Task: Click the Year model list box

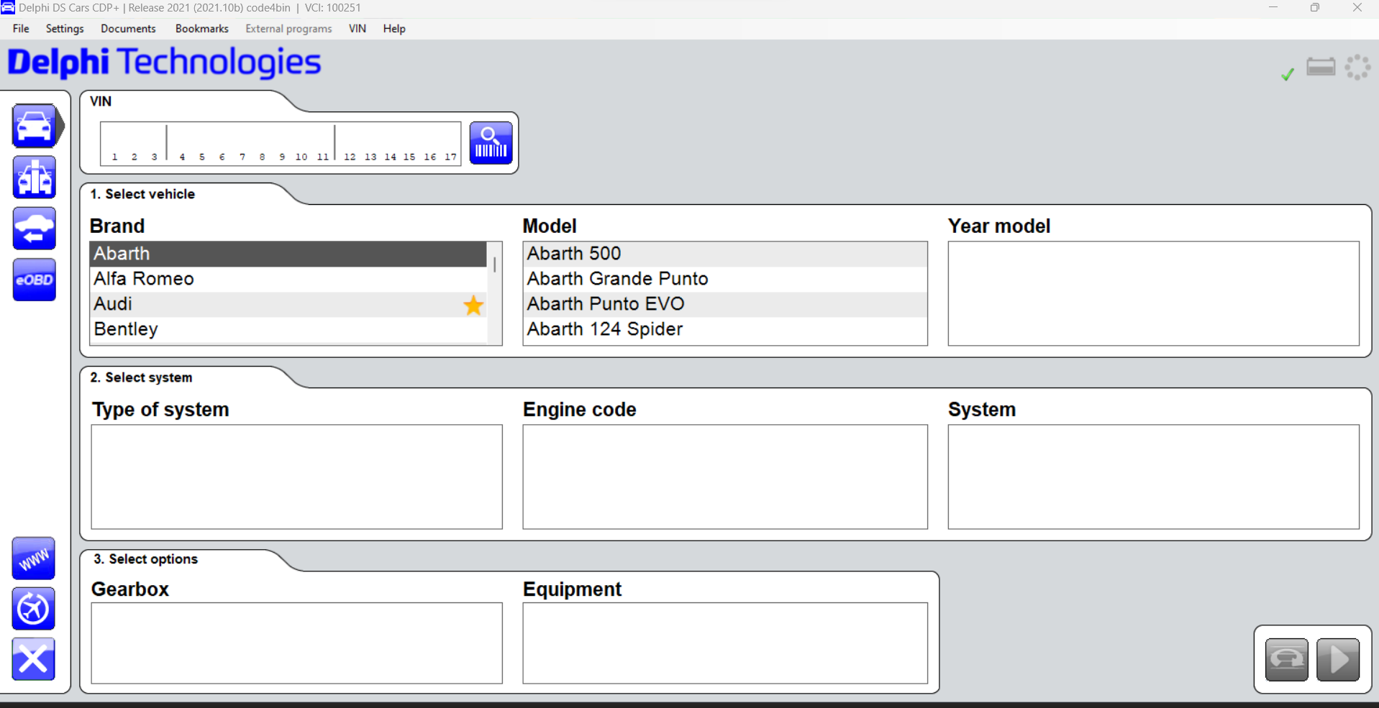Action: pos(1154,293)
